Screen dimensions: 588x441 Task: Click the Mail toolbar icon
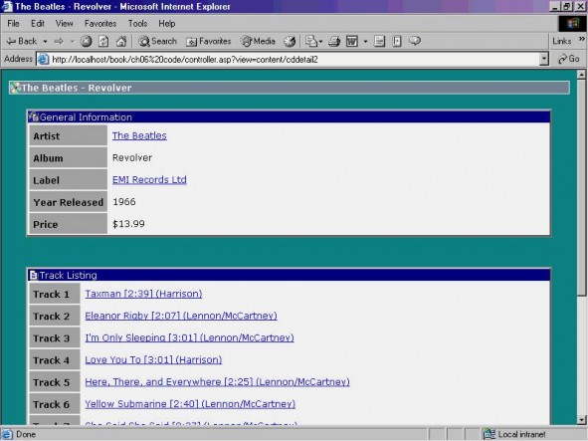coord(311,41)
